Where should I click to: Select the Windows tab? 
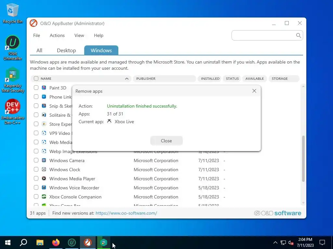coord(101,50)
